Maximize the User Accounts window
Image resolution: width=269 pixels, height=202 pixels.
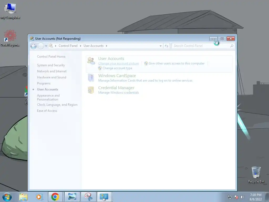point(222,39)
